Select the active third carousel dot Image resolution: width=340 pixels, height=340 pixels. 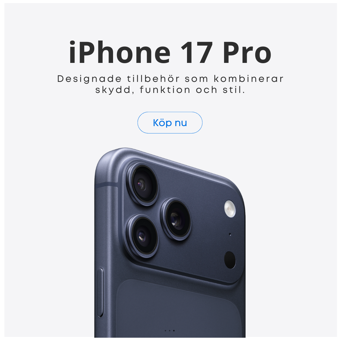click(174, 331)
